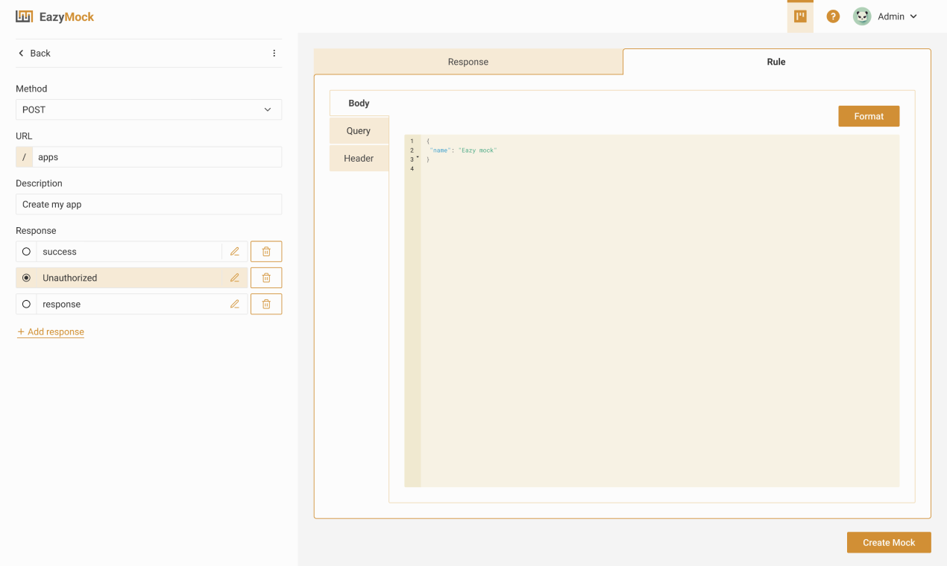Edit the response entry with pencil icon
The height and width of the screenshot is (566, 947).
point(235,304)
